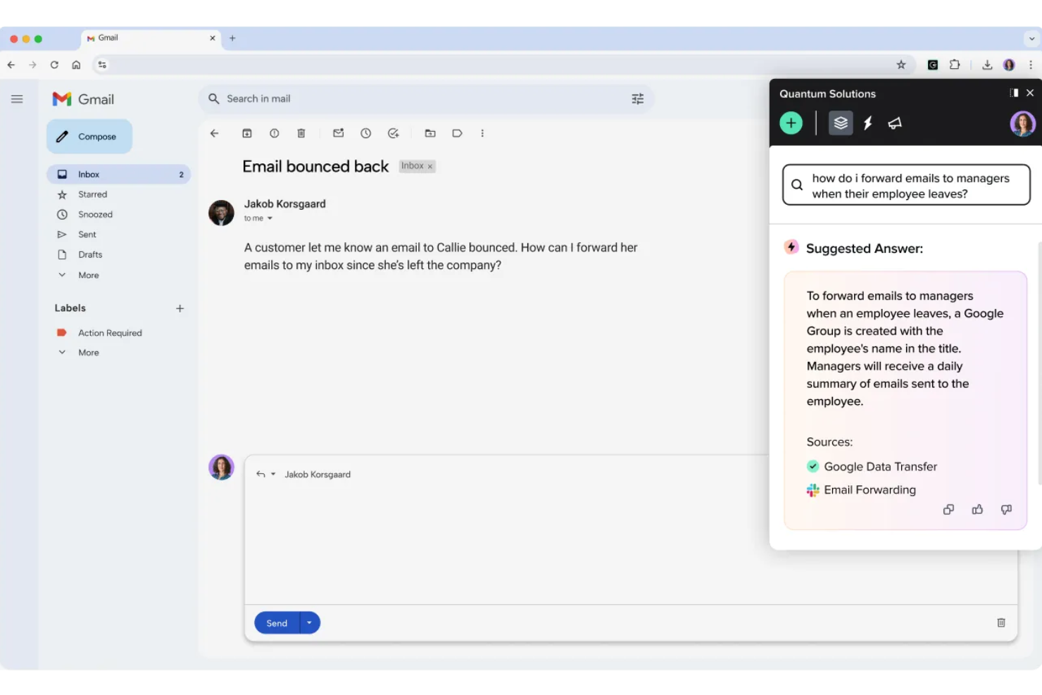The width and height of the screenshot is (1042, 695).
Task: Copy the suggested answer
Action: (948, 509)
